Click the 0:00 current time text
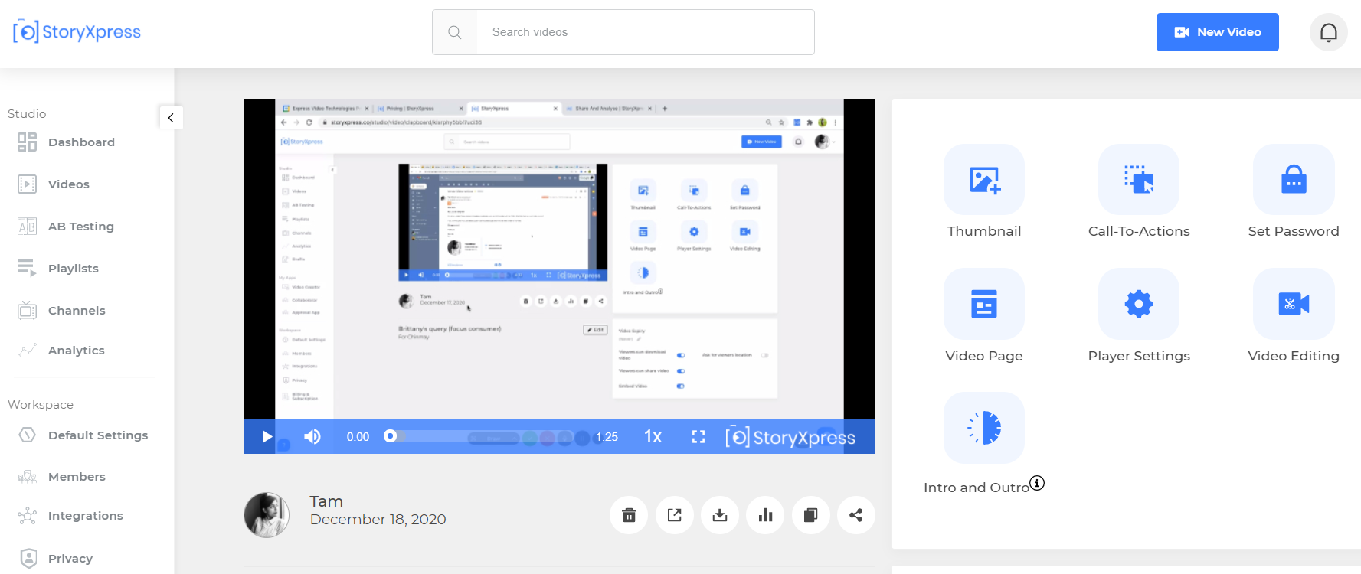 [x=358, y=437]
